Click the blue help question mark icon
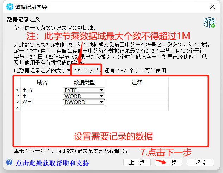Screen dimensions: 223x173 [x=10, y=162]
